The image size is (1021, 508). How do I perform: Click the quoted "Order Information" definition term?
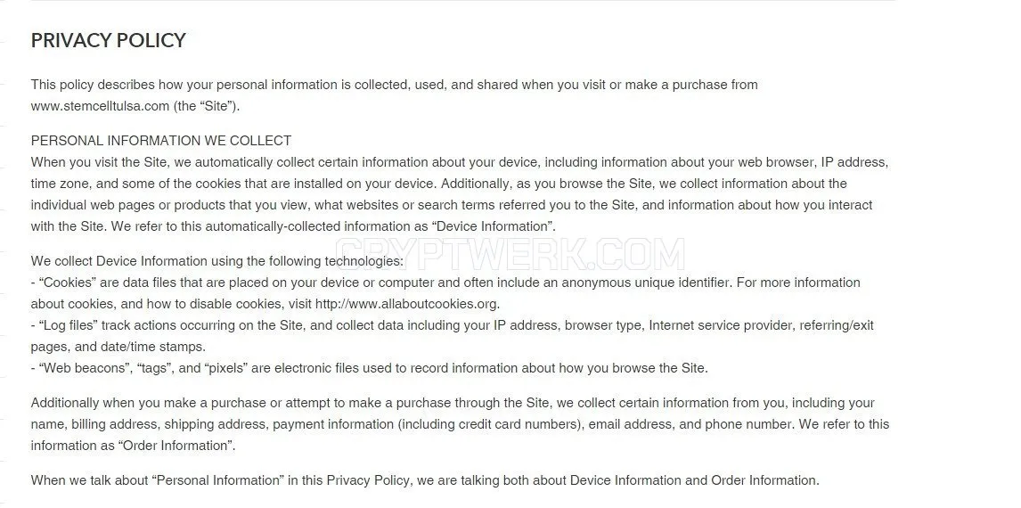(176, 447)
